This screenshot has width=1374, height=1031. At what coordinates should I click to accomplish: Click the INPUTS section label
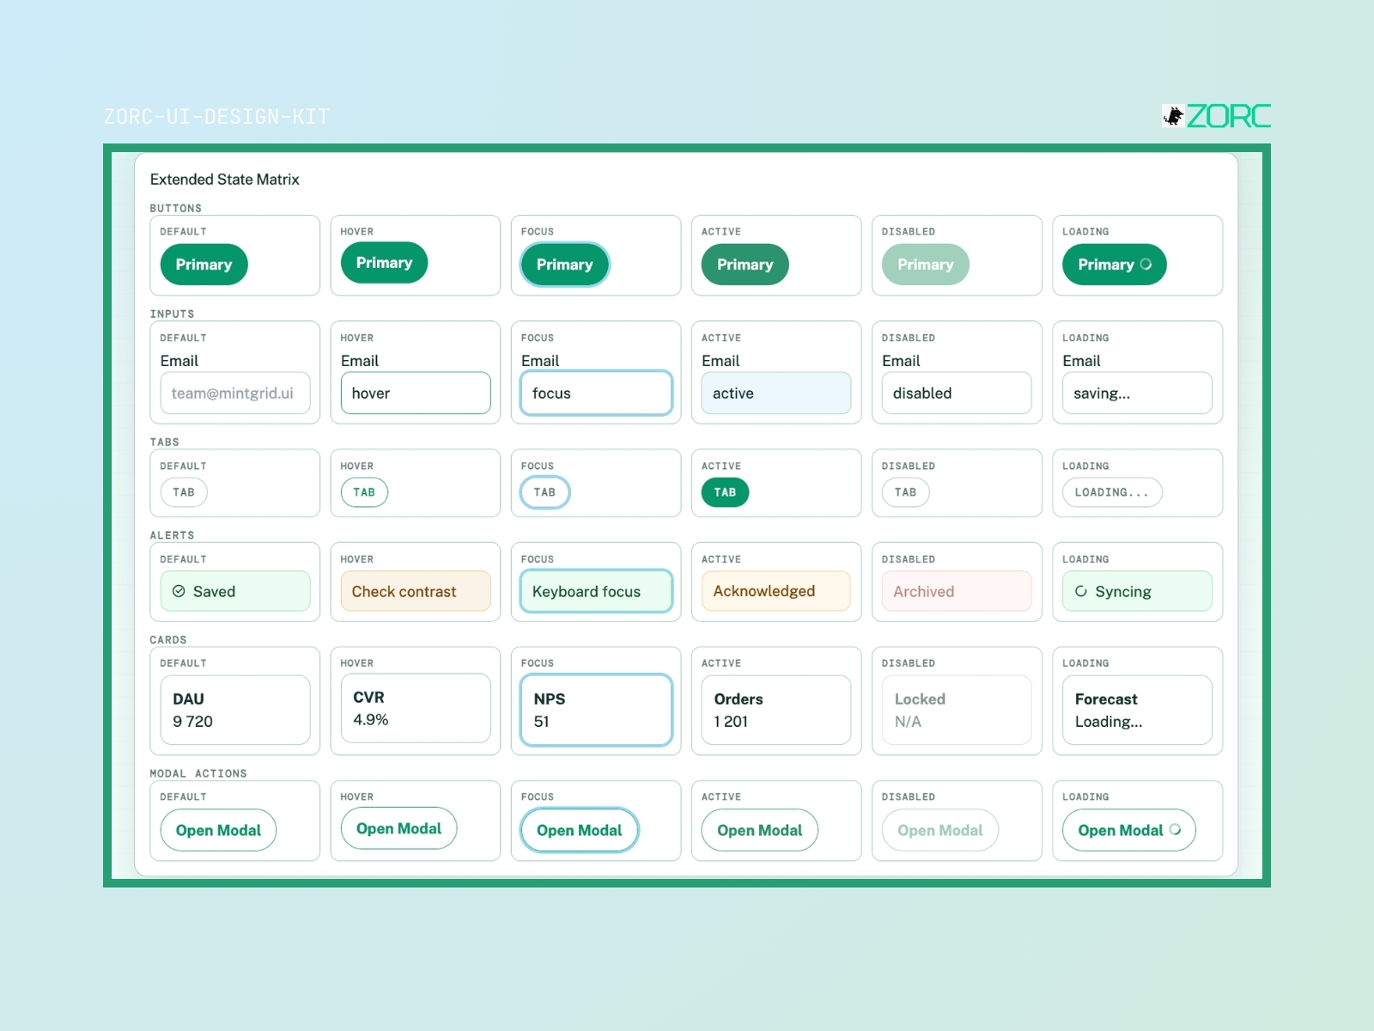(172, 314)
